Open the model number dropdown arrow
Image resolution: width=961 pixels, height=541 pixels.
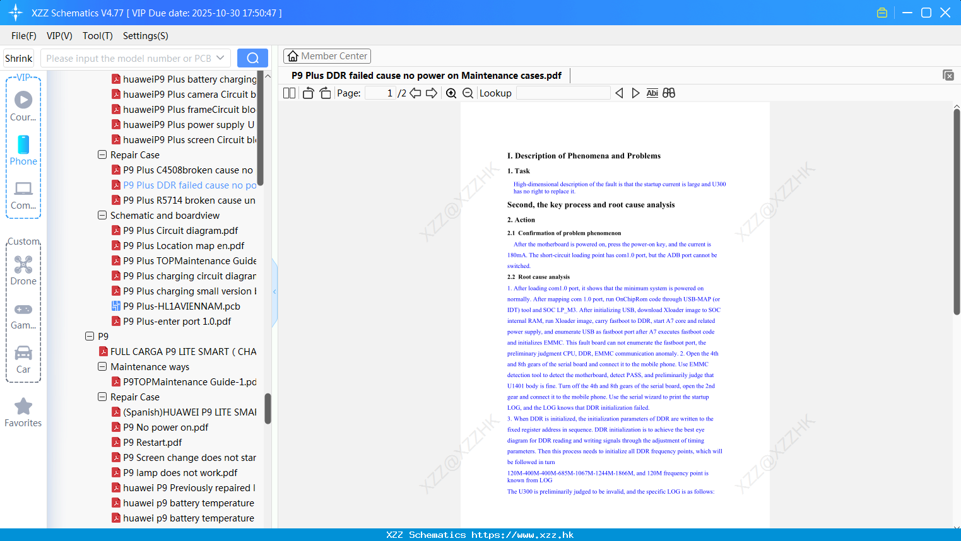coord(220,58)
